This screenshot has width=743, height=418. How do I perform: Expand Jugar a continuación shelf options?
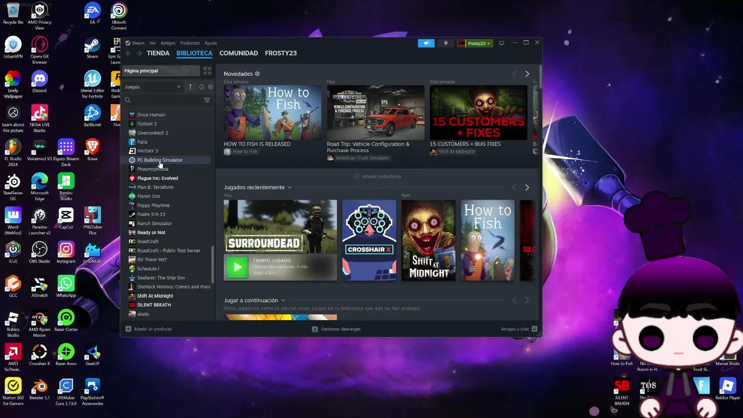point(283,301)
